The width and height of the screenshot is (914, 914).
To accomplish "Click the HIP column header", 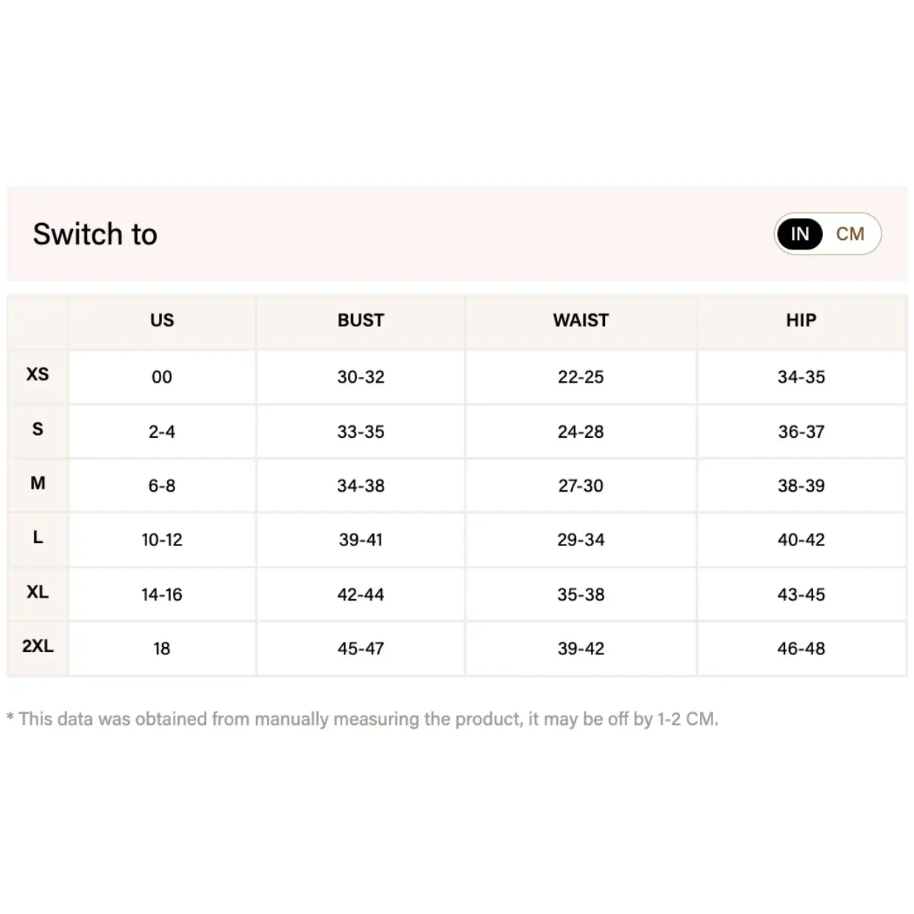I will (x=801, y=320).
